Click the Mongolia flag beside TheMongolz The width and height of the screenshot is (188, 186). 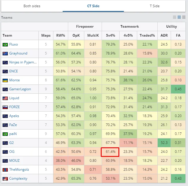tap(5, 170)
